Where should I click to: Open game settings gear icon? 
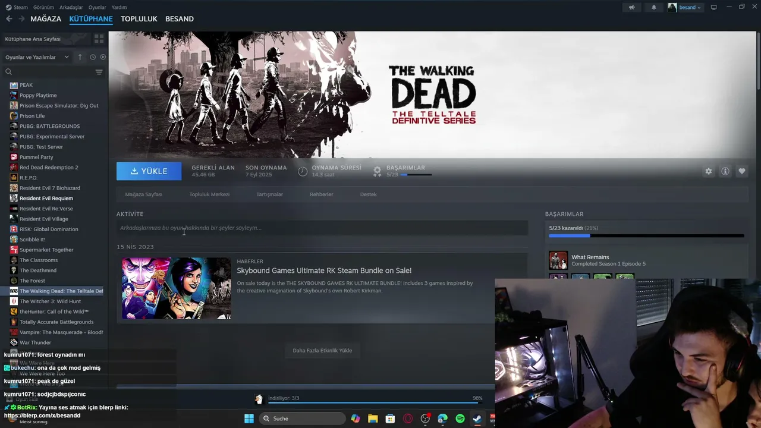(x=708, y=171)
